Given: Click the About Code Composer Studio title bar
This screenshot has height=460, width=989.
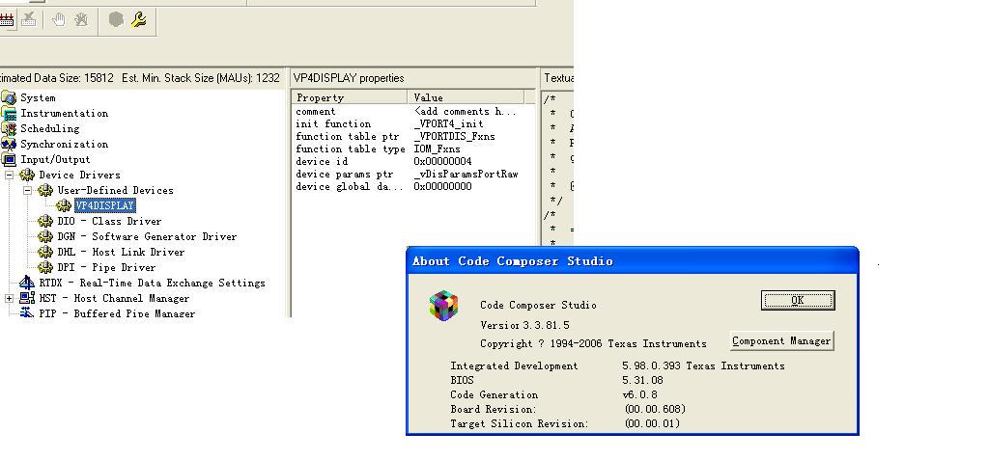Looking at the screenshot, I should [633, 261].
